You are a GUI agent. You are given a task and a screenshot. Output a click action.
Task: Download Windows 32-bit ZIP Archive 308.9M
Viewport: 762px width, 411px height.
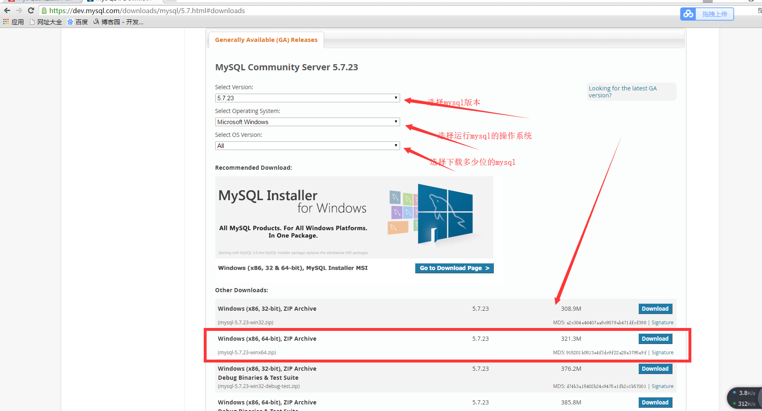(655, 309)
